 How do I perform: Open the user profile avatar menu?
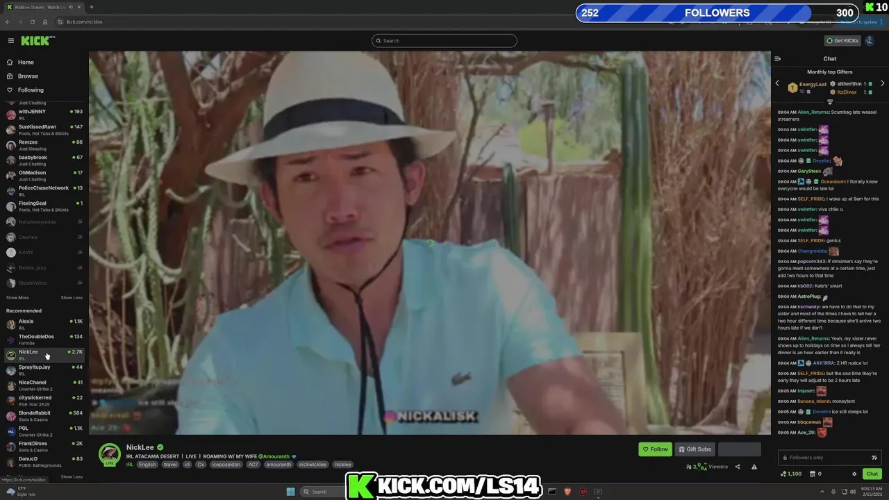pyautogui.click(x=869, y=41)
